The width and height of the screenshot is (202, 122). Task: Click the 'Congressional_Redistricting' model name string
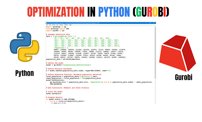77,65
